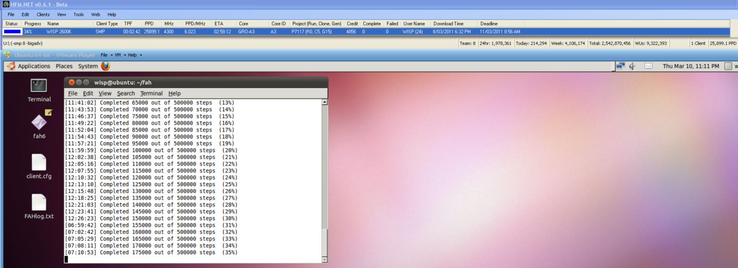Open terminal View menu
738x268 pixels.
coord(105,93)
